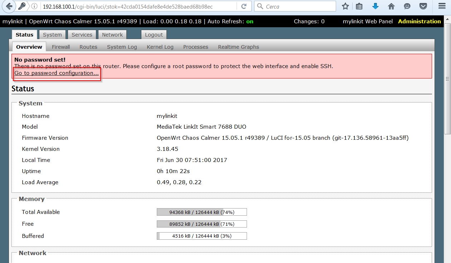Click the Administration link in header

tap(419, 21)
